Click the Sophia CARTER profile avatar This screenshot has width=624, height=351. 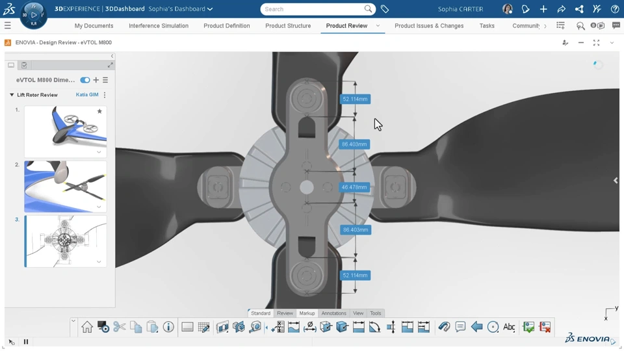(x=508, y=9)
